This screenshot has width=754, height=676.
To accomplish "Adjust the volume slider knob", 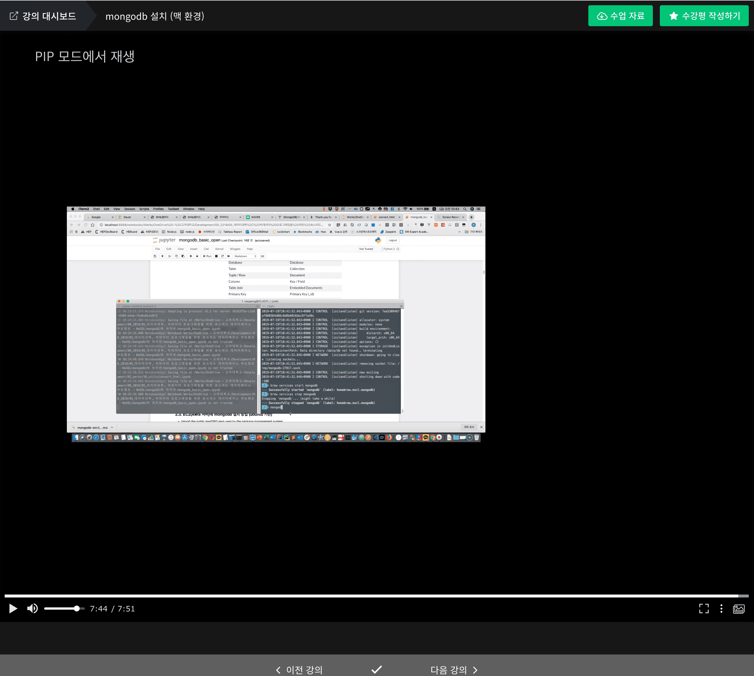I will (x=76, y=609).
